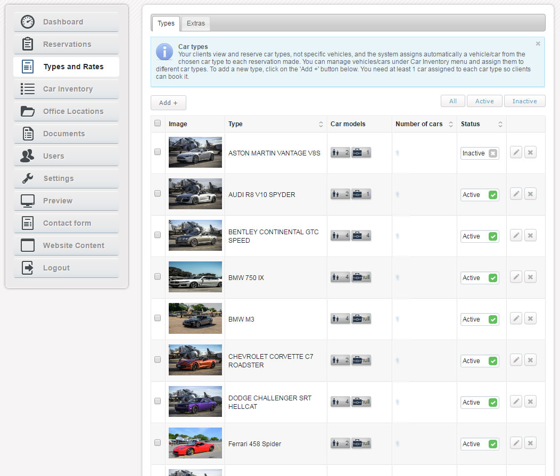The image size is (560, 476).
Task: Click the Contact form icon
Action: pos(28,223)
